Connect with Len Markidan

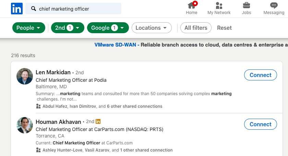pos(260,75)
